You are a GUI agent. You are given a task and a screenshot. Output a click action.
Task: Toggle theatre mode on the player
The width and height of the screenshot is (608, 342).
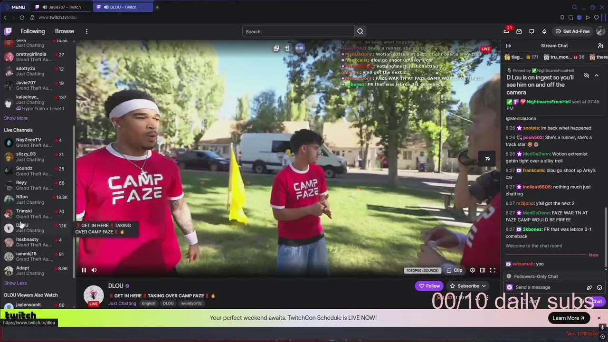(483, 270)
